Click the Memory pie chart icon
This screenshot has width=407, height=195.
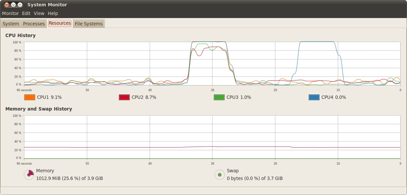pyautogui.click(x=29, y=174)
